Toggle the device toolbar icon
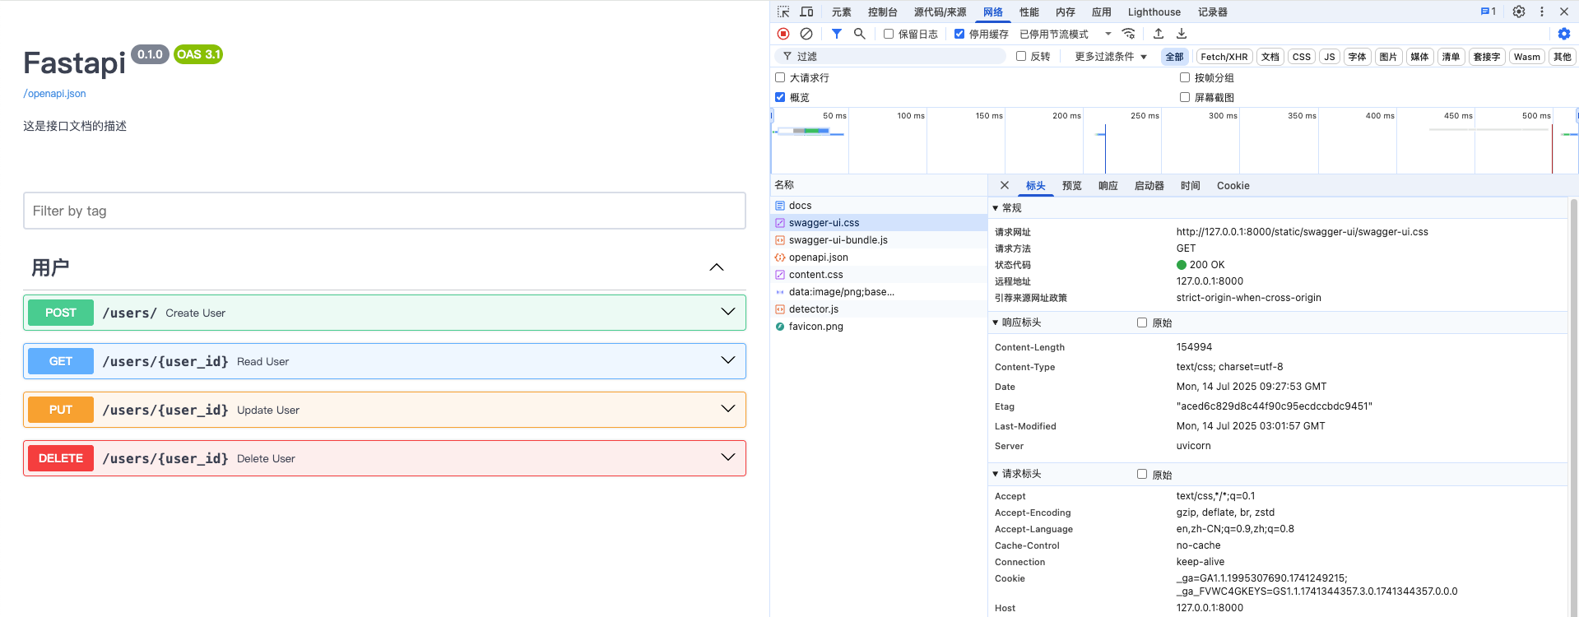The height and width of the screenshot is (617, 1579). click(806, 12)
